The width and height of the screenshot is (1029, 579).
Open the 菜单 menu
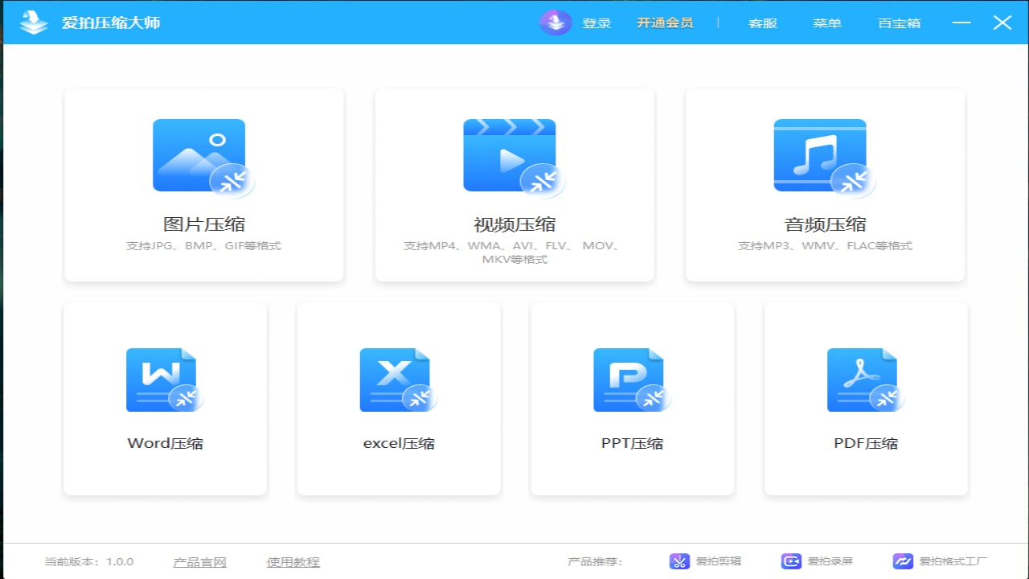click(x=827, y=23)
